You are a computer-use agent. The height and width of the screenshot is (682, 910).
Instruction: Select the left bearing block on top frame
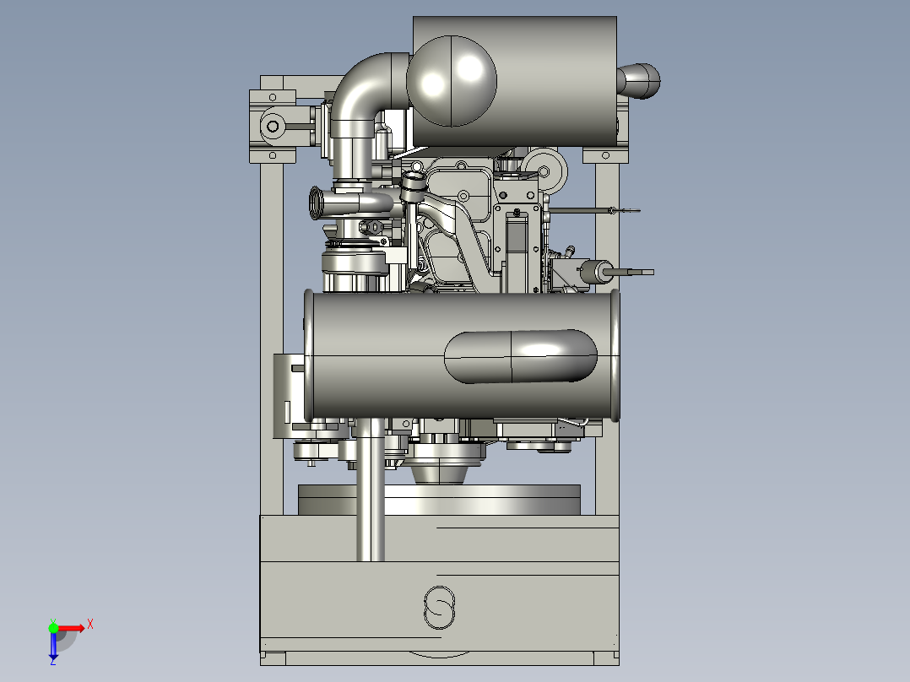point(273,126)
